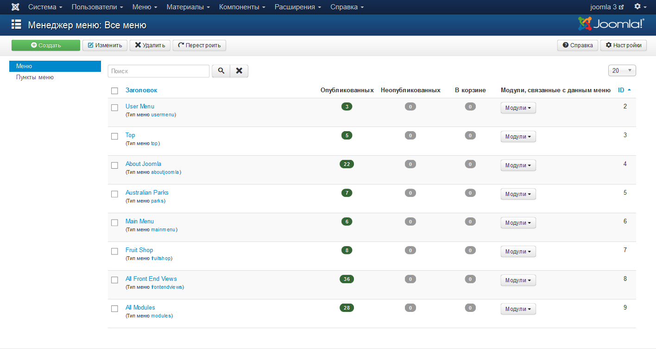Image resolution: width=656 pixels, height=349 pixels.
Task: Check the Australian Parks row checkbox
Action: 114,194
